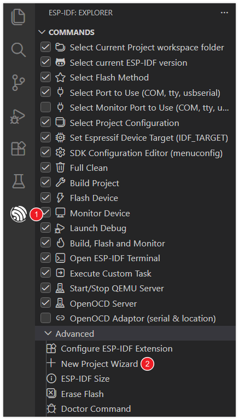239x420 pixels.
Task: Click SDK Configuration Editor (menuconfig) text
Action: tap(146, 153)
